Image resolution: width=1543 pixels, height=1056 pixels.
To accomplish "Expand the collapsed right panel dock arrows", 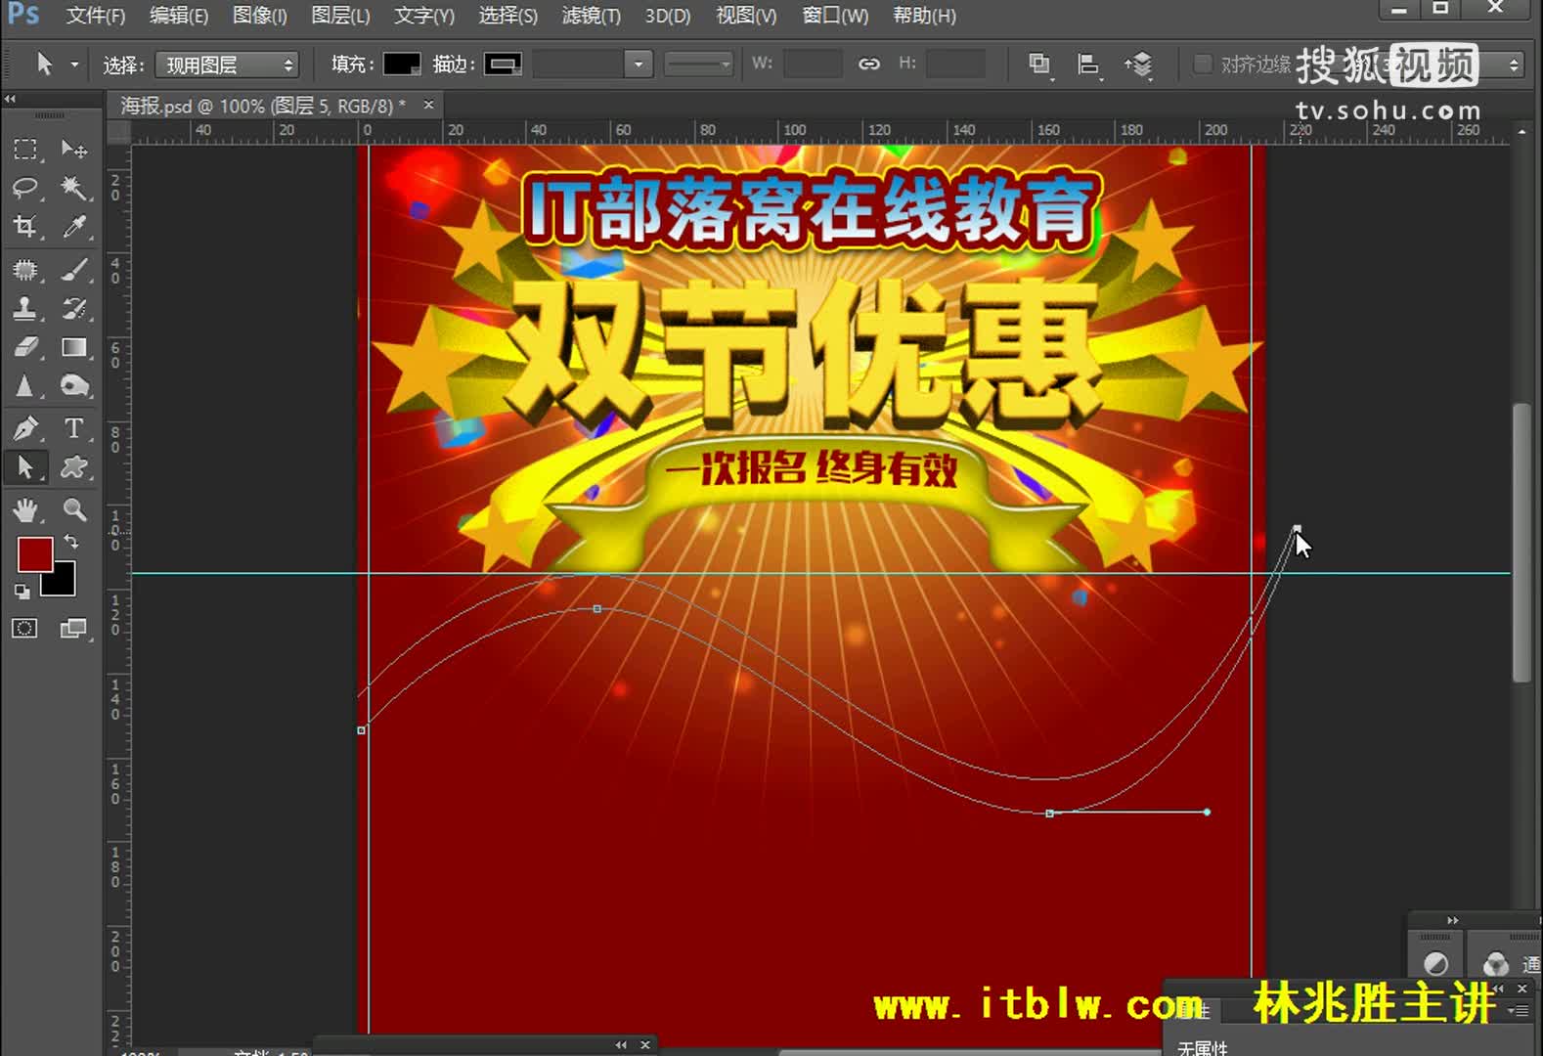I will tap(1453, 920).
